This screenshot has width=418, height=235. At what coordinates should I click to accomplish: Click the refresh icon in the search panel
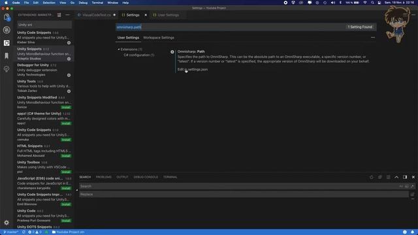(372, 177)
